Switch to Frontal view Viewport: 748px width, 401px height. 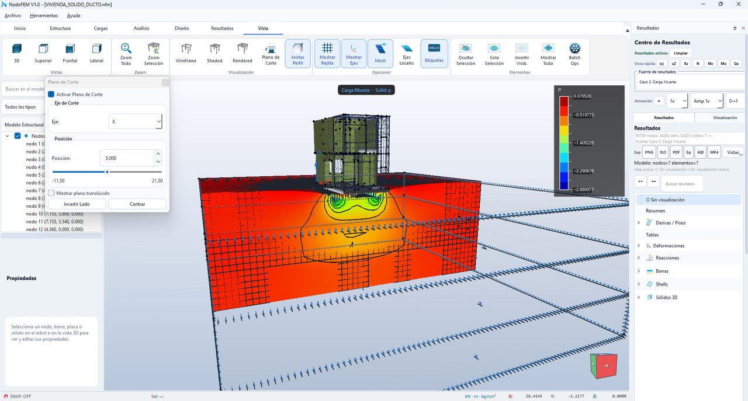pos(70,53)
